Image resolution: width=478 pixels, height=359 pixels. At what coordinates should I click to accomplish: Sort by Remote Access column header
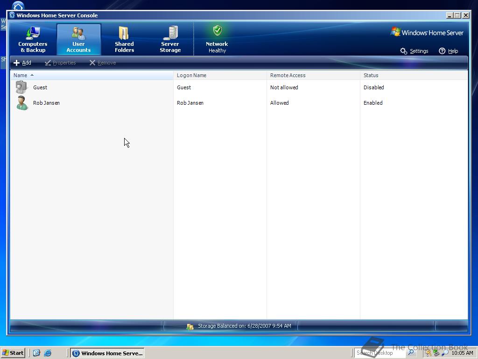pos(313,75)
